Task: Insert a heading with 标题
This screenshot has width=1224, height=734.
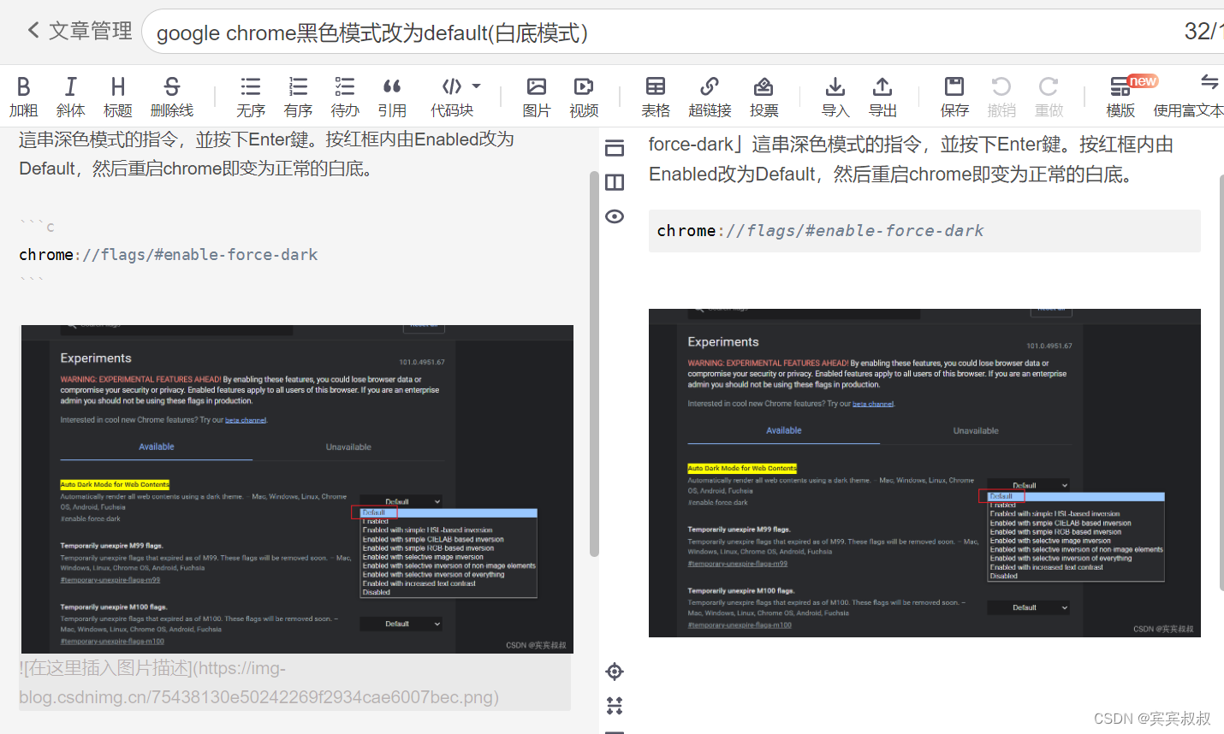Action: coord(118,97)
